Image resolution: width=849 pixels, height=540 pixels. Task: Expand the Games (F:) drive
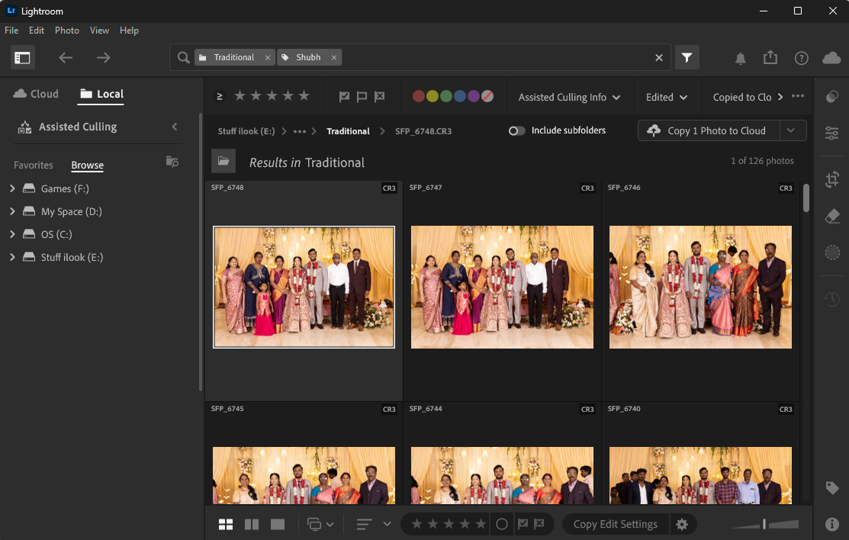tap(12, 188)
